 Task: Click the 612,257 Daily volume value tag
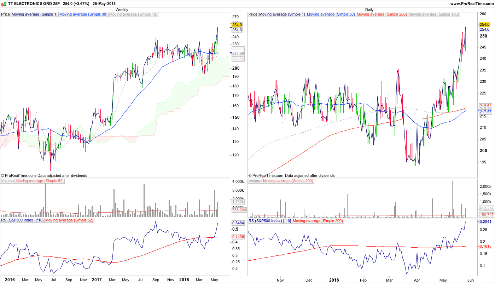point(487,208)
